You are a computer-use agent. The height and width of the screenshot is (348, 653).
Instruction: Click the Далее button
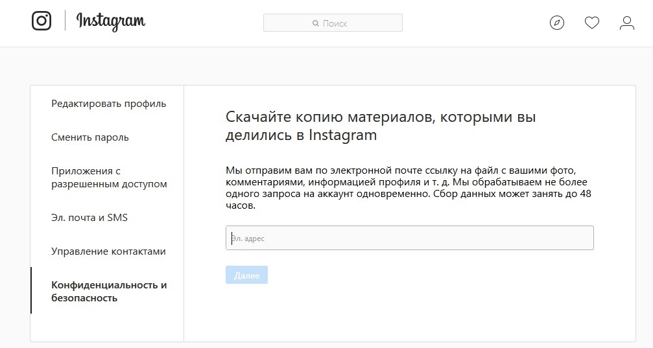pyautogui.click(x=246, y=275)
